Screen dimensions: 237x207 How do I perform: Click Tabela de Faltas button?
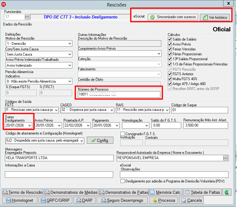click(x=202, y=192)
